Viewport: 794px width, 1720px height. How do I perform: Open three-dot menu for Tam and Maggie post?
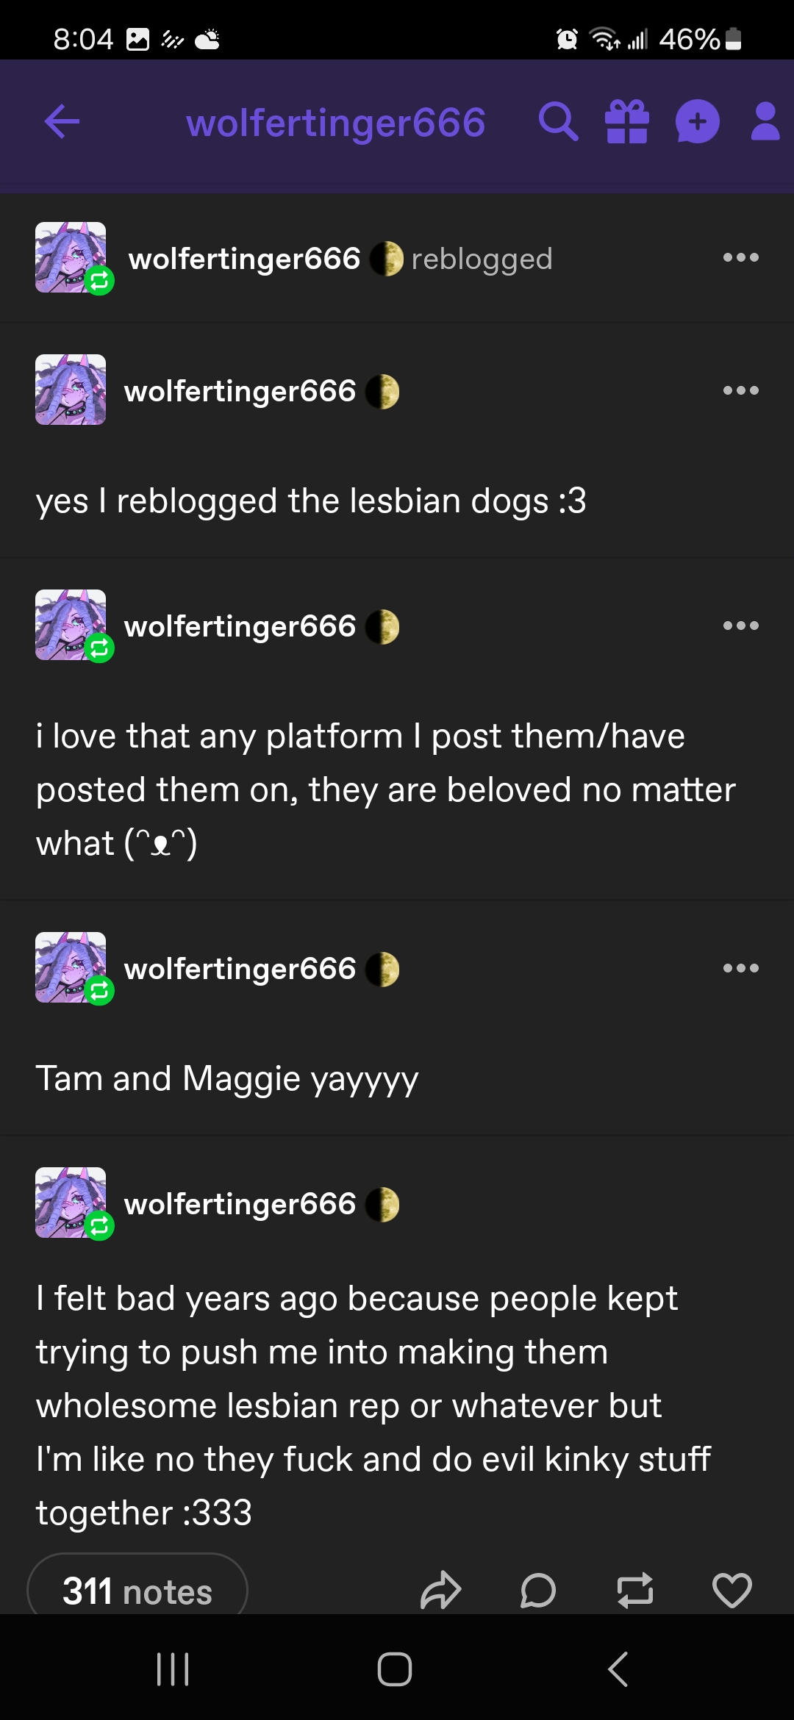coord(740,968)
